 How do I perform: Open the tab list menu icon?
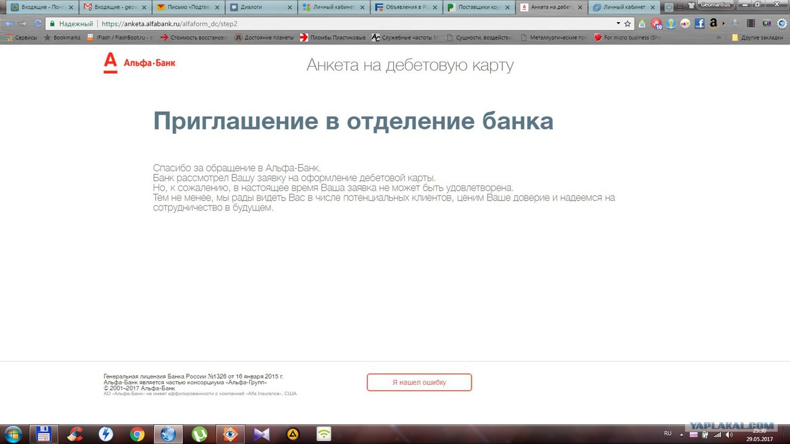pyautogui.click(x=679, y=7)
